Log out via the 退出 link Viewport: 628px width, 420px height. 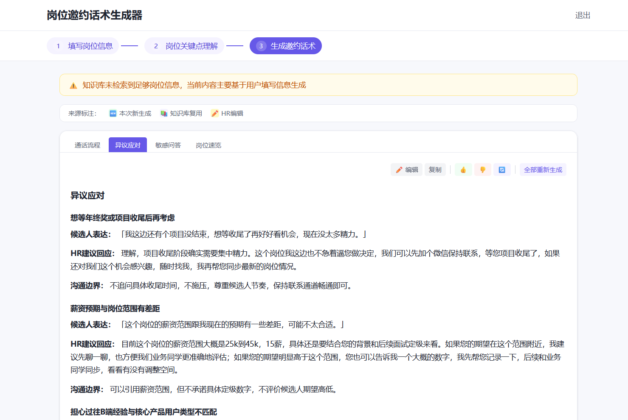pos(583,15)
